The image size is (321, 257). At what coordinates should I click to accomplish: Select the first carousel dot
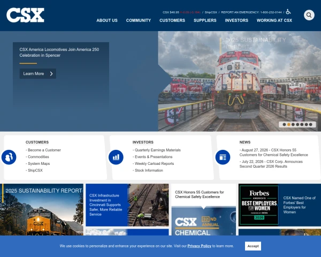tap(284, 124)
